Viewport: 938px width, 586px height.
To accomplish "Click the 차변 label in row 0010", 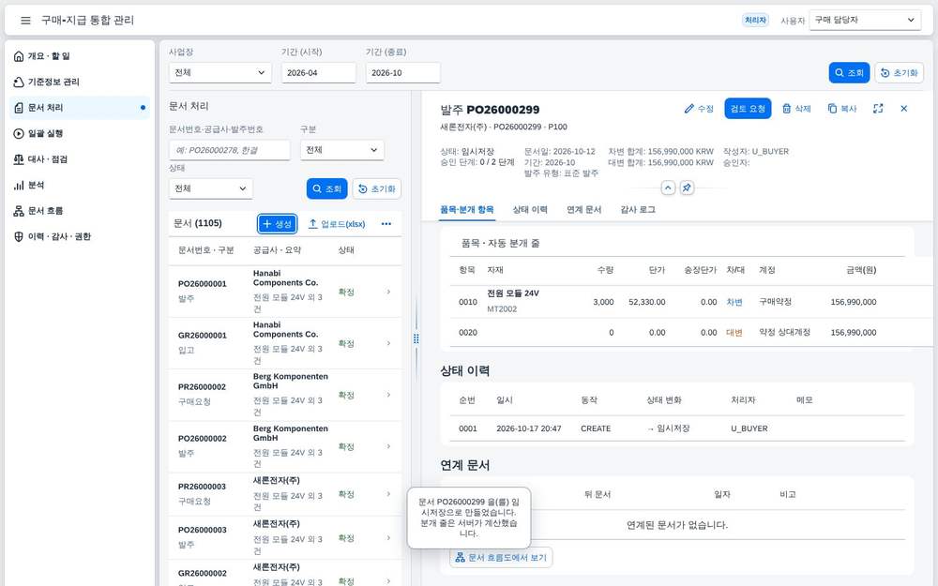I will click(x=734, y=302).
